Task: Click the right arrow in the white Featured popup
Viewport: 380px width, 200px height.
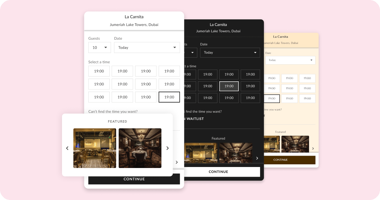Action: coord(168,148)
